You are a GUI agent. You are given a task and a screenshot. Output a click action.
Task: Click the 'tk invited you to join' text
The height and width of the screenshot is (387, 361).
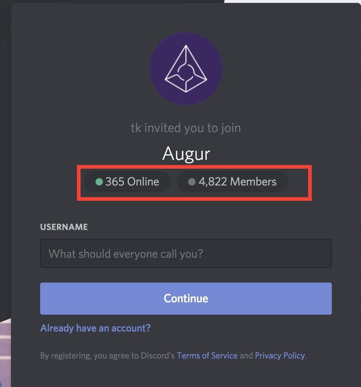186,128
